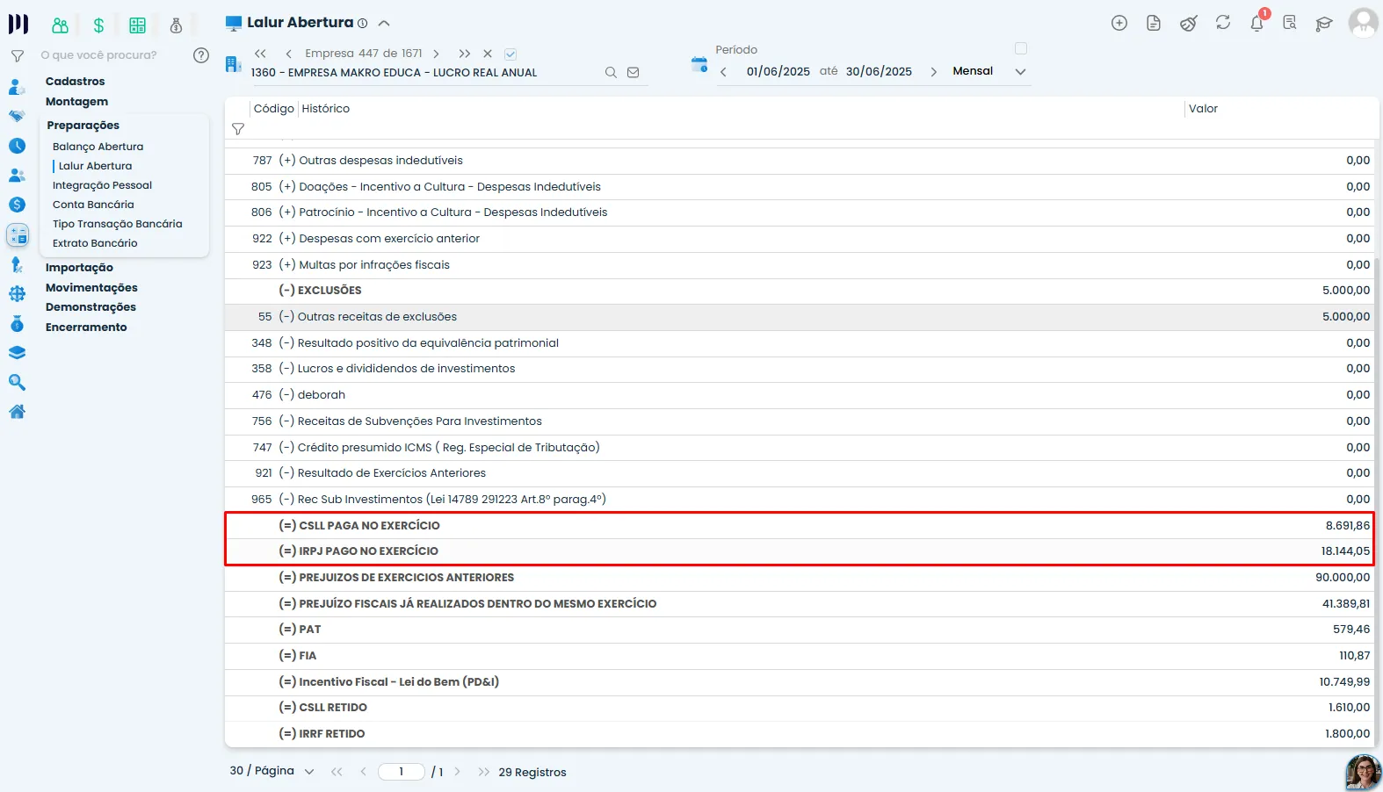
Task: Click the refresh sync icon
Action: (1223, 23)
